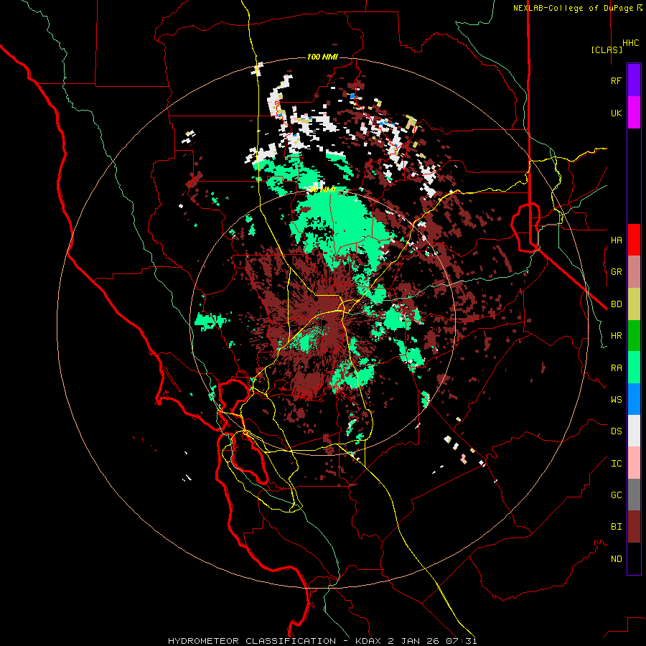The height and width of the screenshot is (646, 646).
Task: Click the KDAX radar site center point
Action: click(322, 322)
